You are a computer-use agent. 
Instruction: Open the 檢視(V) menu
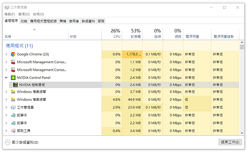click(x=38, y=14)
